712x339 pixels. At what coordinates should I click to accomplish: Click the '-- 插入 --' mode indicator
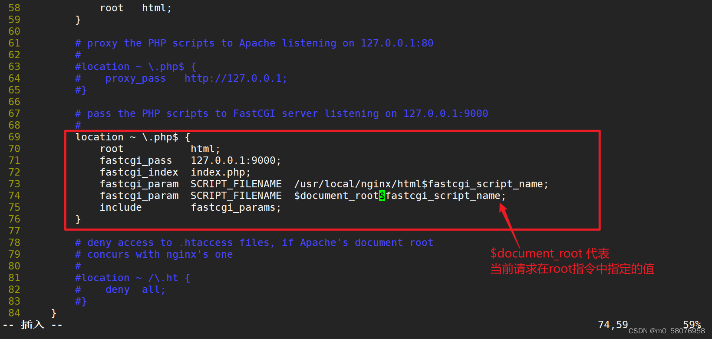[x=33, y=325]
